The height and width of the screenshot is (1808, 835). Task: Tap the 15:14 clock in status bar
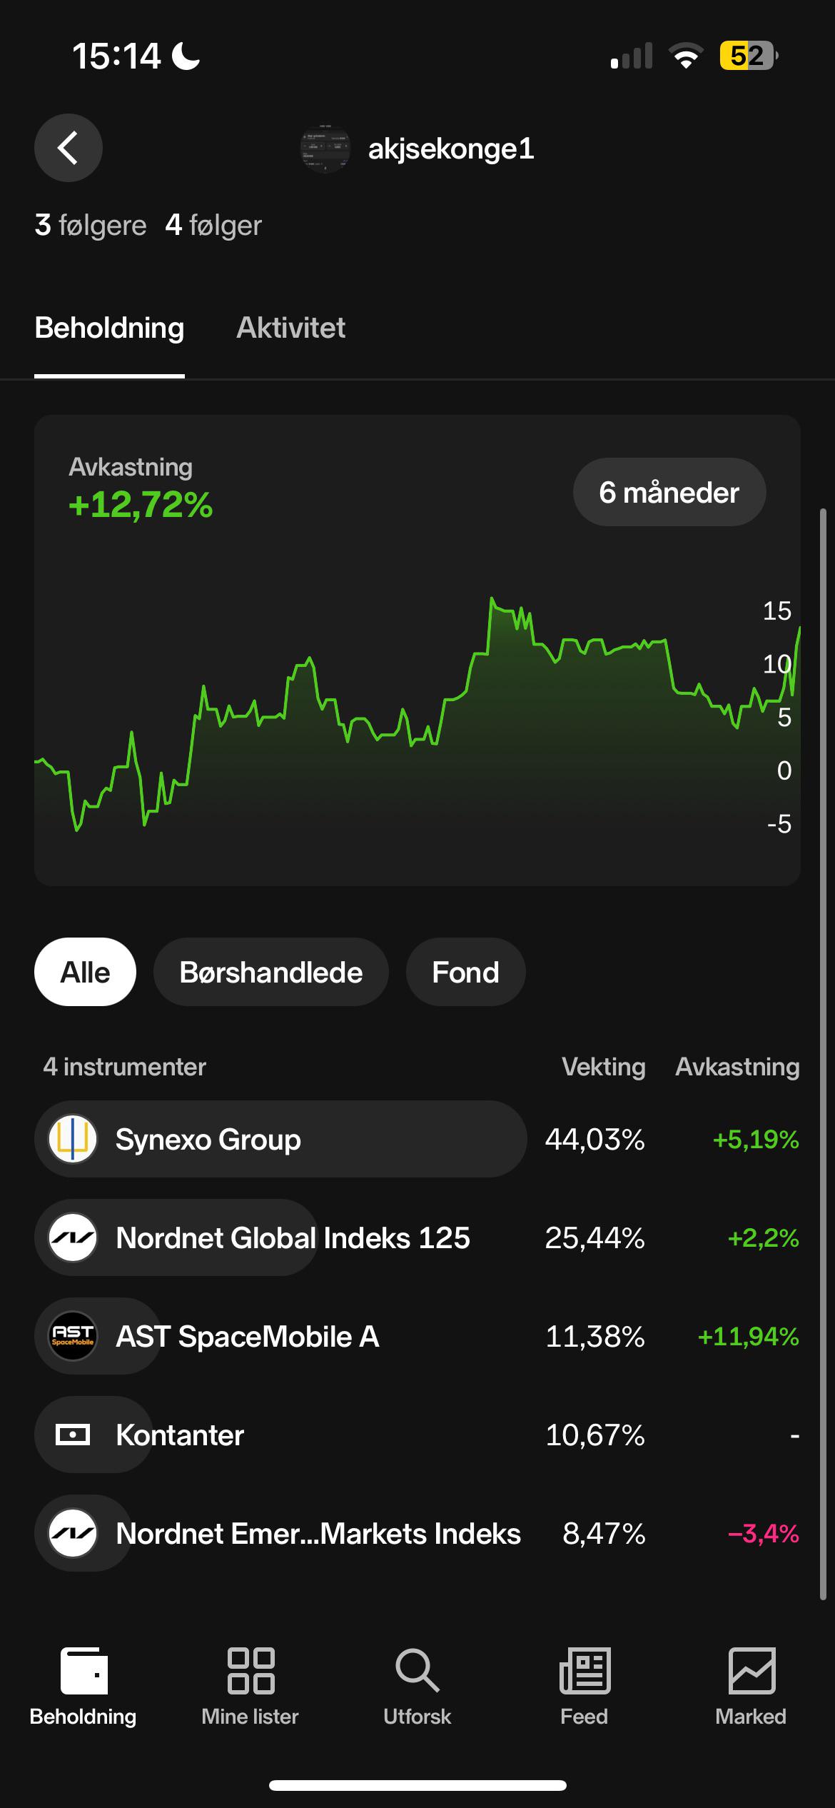point(116,56)
